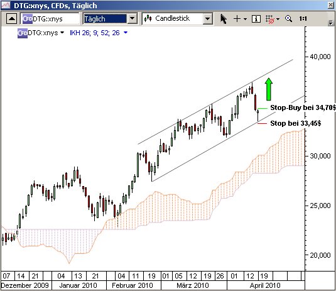Click the März 2010 month label

coord(193,285)
